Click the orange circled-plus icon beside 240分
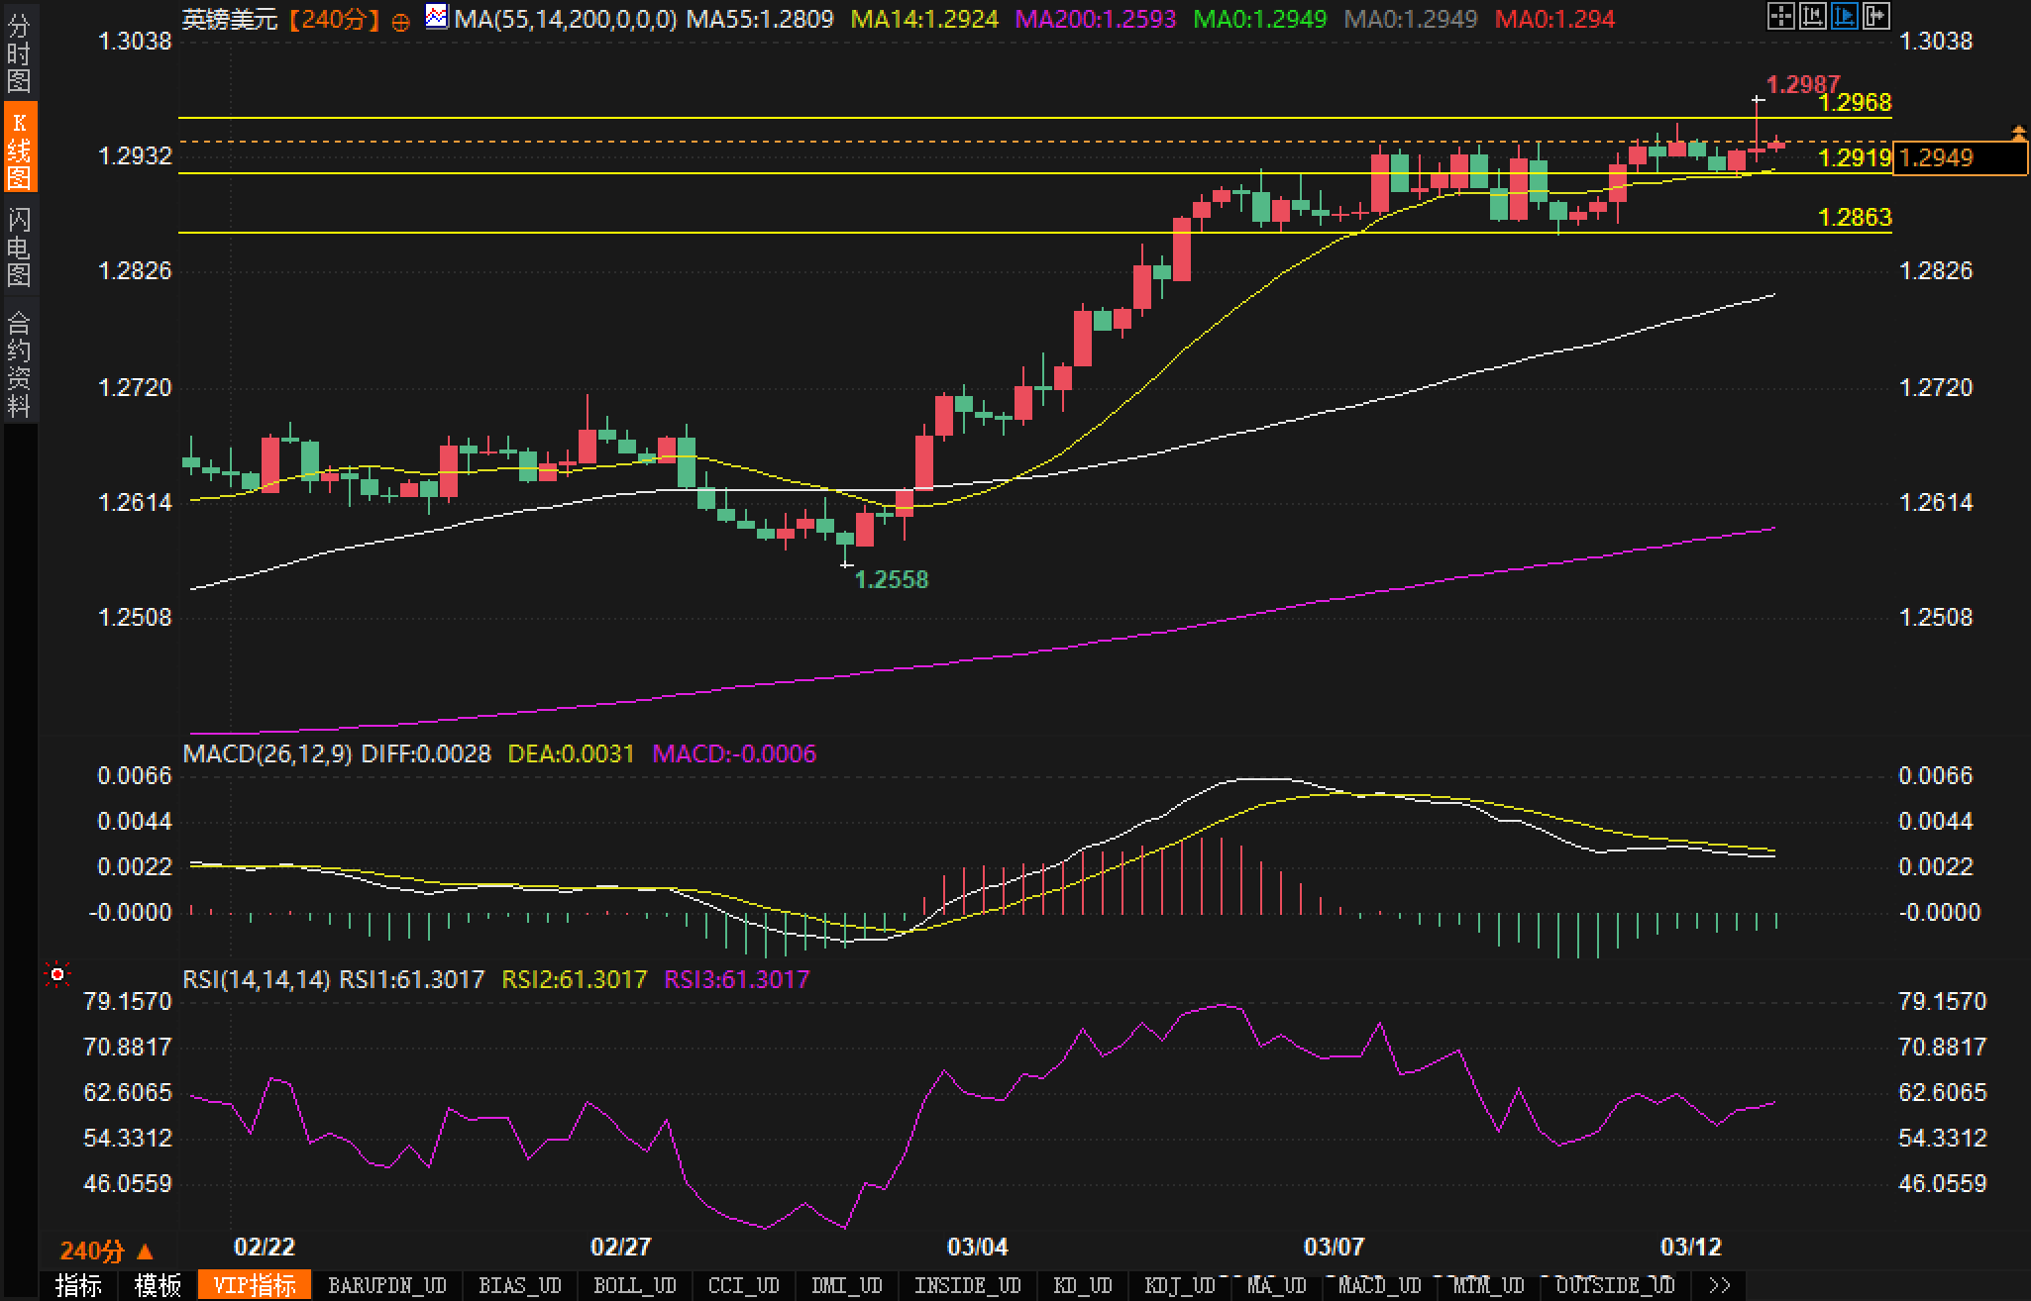 [x=400, y=22]
